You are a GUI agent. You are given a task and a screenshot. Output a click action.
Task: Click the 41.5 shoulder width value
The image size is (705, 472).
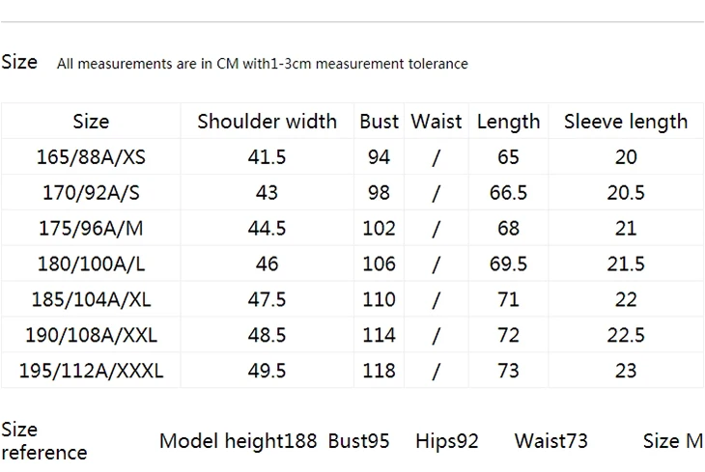(268, 157)
